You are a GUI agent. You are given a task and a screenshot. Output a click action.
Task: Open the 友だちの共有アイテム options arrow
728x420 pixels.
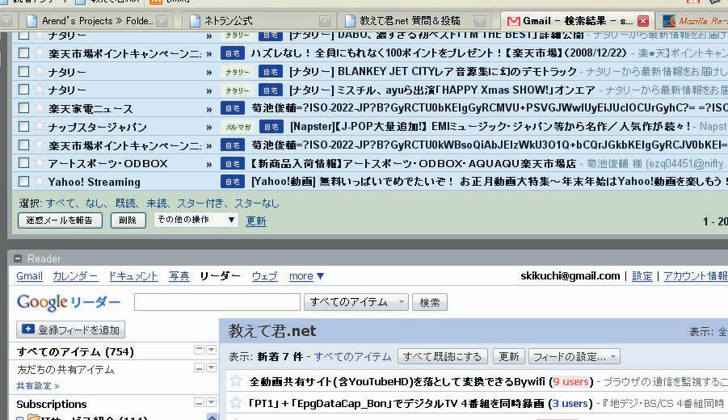(x=211, y=368)
